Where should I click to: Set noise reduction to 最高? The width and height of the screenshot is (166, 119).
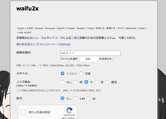(107, 82)
